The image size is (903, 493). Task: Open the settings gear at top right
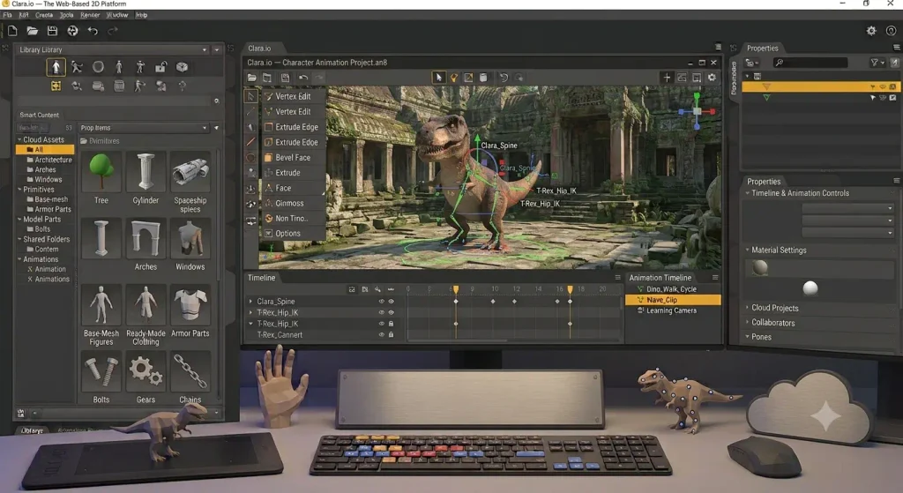coord(871,31)
